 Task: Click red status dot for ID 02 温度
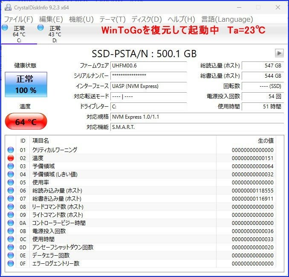point(11,158)
